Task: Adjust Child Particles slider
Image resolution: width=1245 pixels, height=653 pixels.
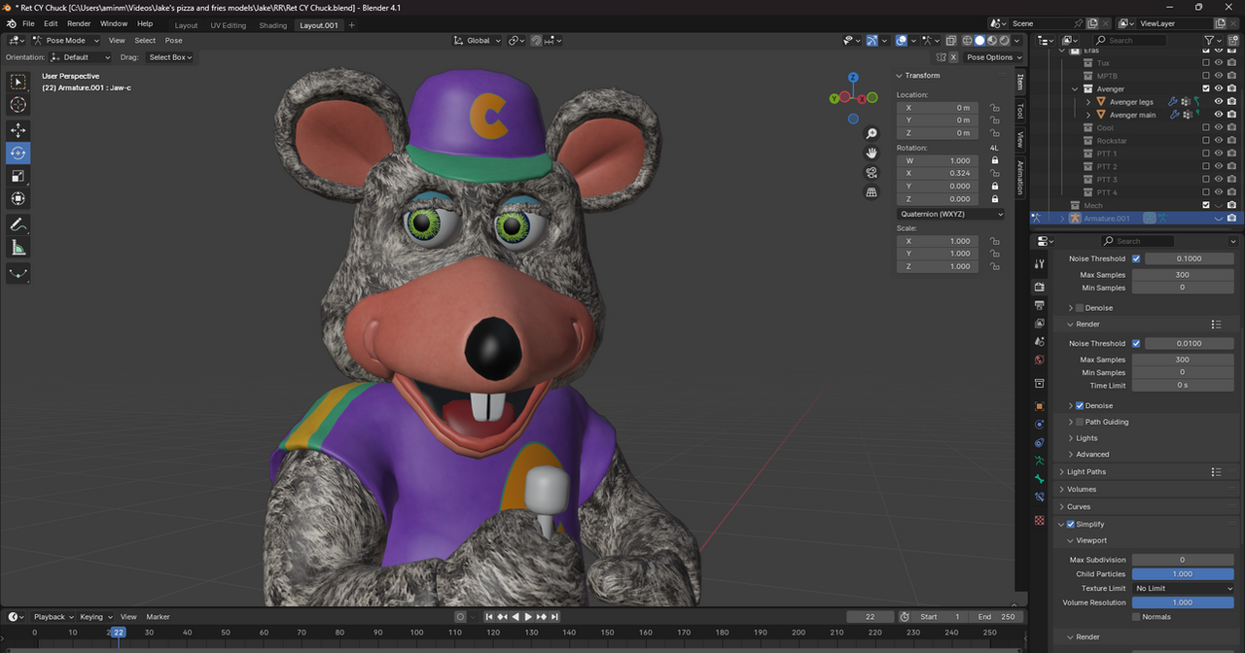Action: [x=1183, y=574]
